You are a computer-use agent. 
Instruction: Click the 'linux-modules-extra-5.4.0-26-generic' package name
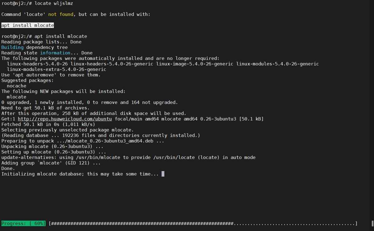pos(56,69)
